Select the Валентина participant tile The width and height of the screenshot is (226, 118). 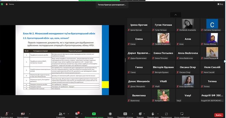pyautogui.click(x=139, y=95)
